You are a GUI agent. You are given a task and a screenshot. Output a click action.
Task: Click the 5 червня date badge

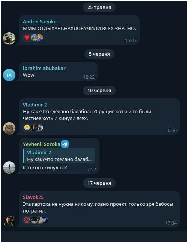point(99,54)
